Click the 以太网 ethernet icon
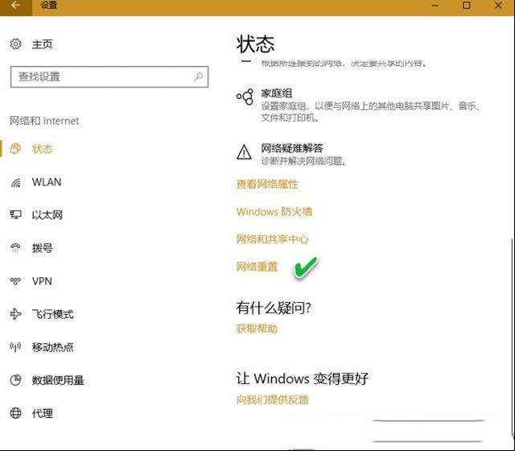Screen dimensions: 515x451 tap(15, 215)
